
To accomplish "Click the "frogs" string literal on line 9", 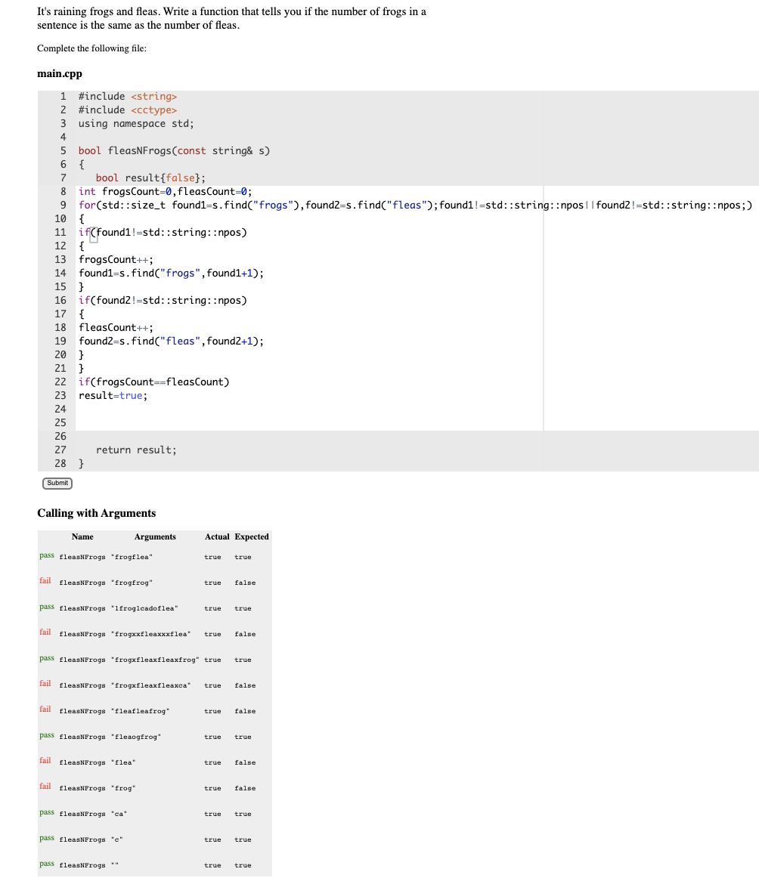I will coord(272,205).
